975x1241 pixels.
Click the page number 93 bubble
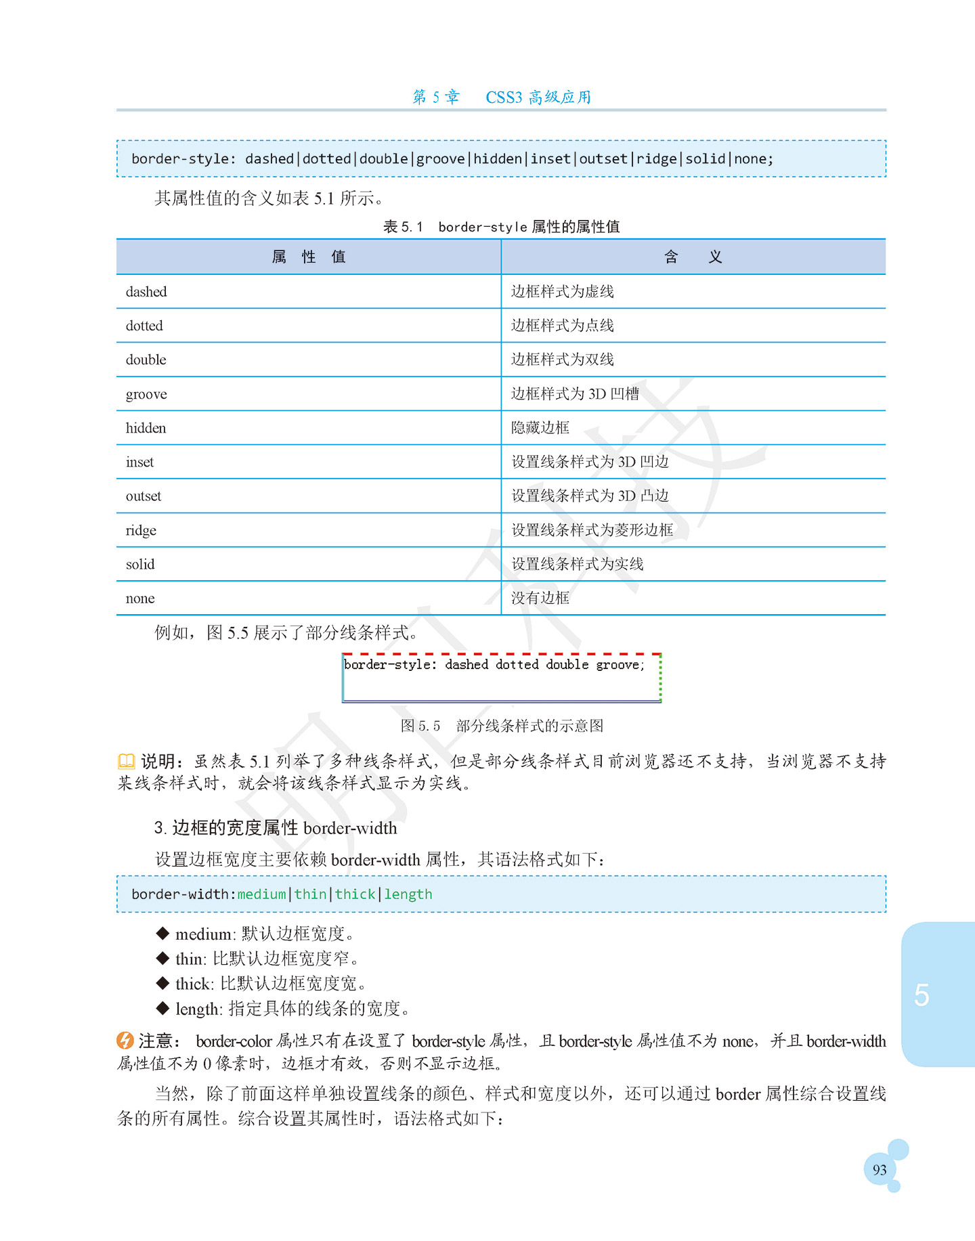tap(880, 1170)
